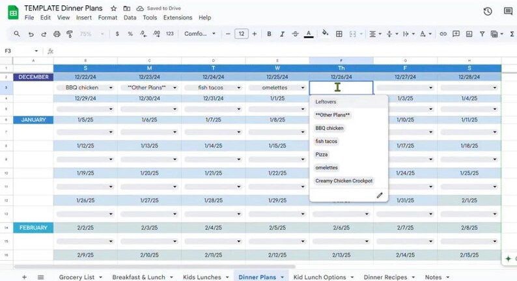
Task: Open text wrapping dropdown
Action: [408, 34]
